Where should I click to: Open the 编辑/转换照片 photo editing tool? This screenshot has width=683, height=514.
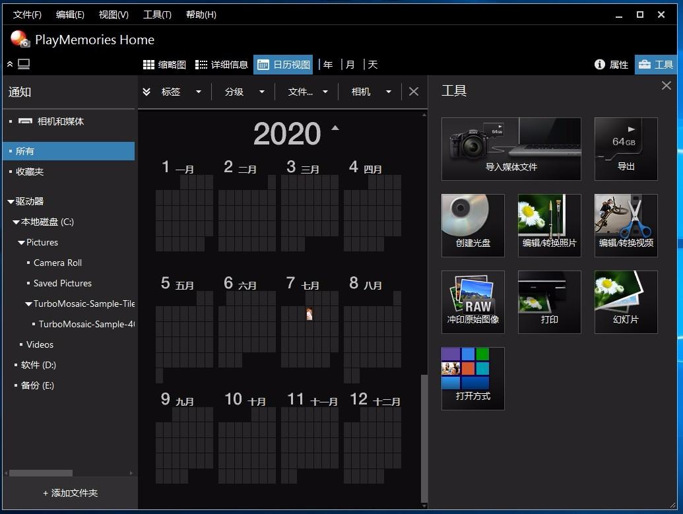[549, 225]
